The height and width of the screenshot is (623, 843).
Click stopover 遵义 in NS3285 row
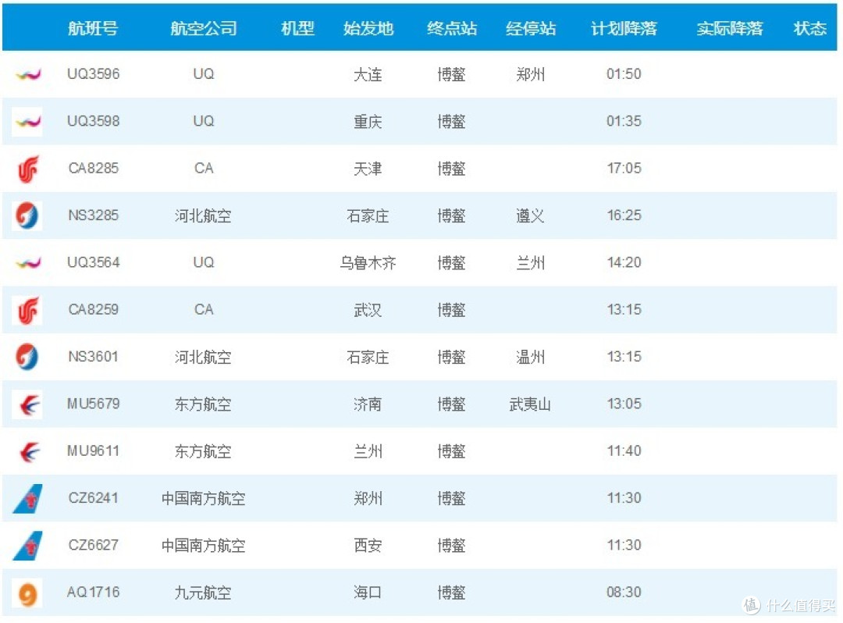click(x=530, y=216)
